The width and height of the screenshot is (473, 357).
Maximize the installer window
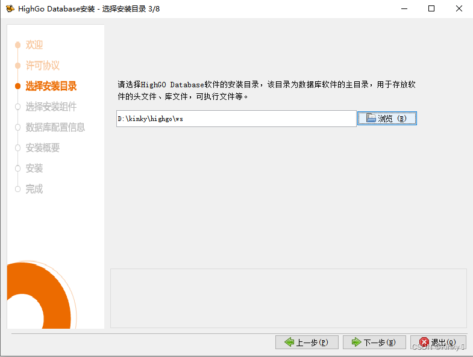(431, 9)
